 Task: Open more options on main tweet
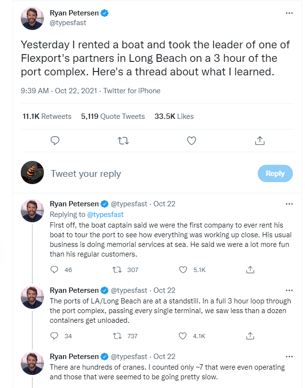coord(289,13)
